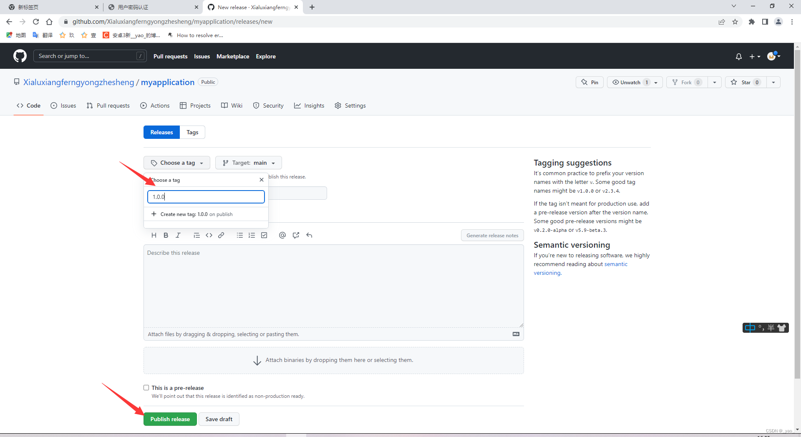Open the user avatar menu
This screenshot has height=437, width=801.
(774, 56)
